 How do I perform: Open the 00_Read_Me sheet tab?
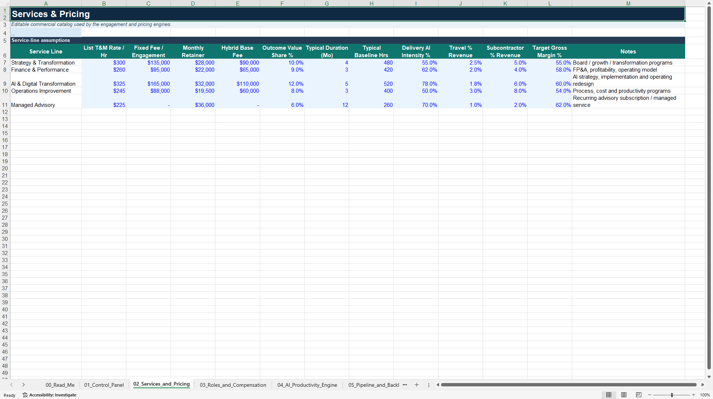(x=60, y=385)
